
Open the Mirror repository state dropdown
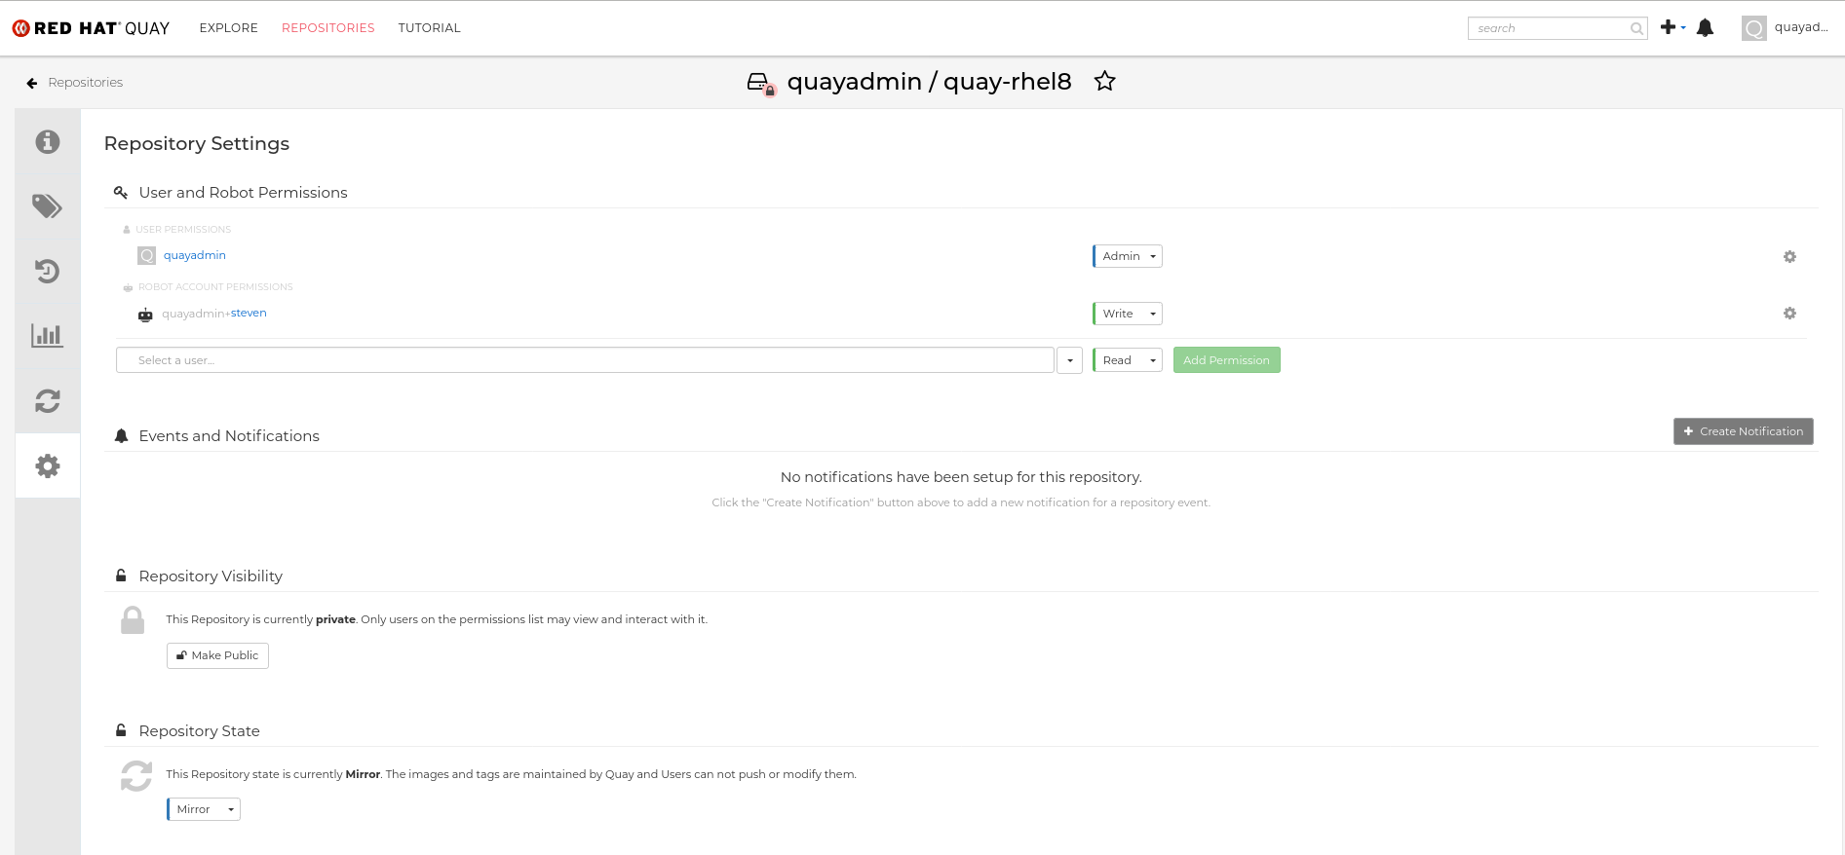(x=204, y=809)
